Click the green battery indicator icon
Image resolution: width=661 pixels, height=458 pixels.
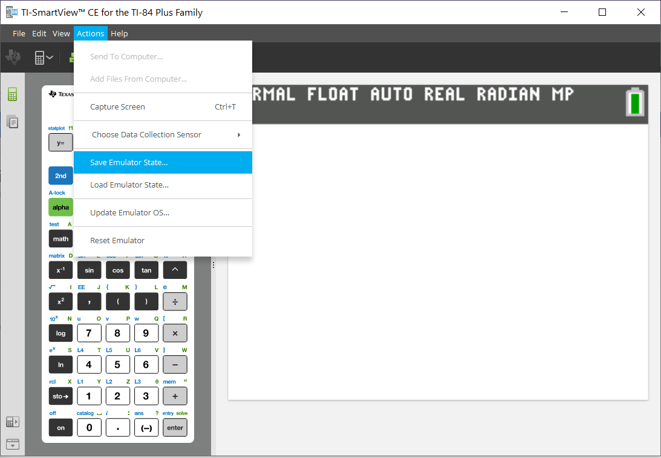coord(634,103)
